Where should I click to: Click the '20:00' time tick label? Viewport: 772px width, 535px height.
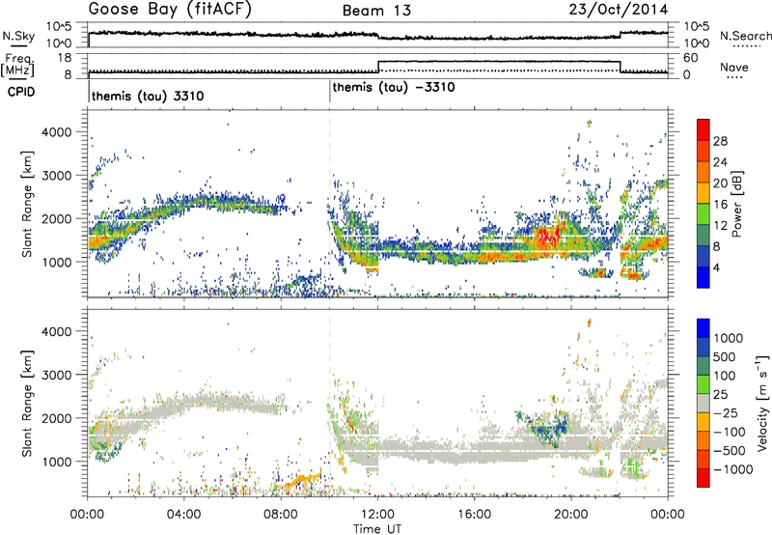571,515
